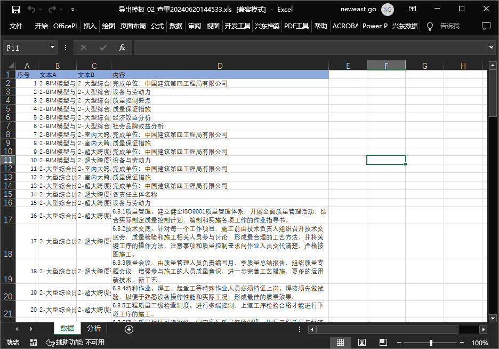Switch to the 分析 sheet tab
This screenshot has height=349, width=499.
click(94, 329)
